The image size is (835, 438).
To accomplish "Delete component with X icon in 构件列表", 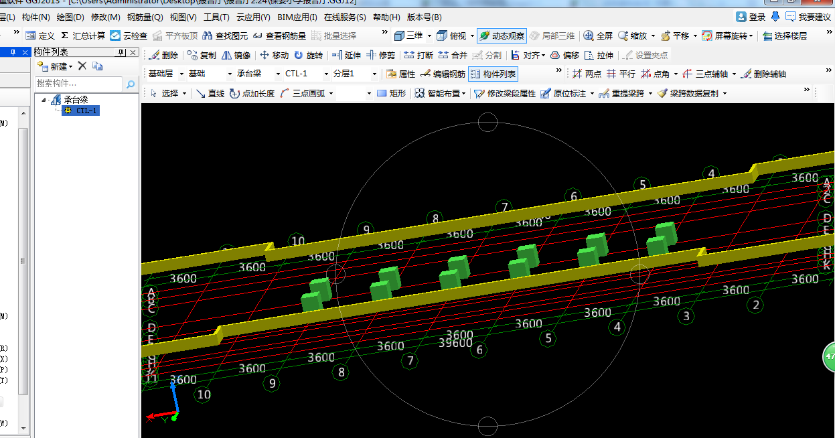I will coord(82,66).
